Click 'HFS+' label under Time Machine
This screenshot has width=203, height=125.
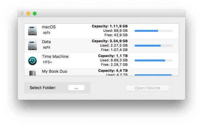point(47,62)
